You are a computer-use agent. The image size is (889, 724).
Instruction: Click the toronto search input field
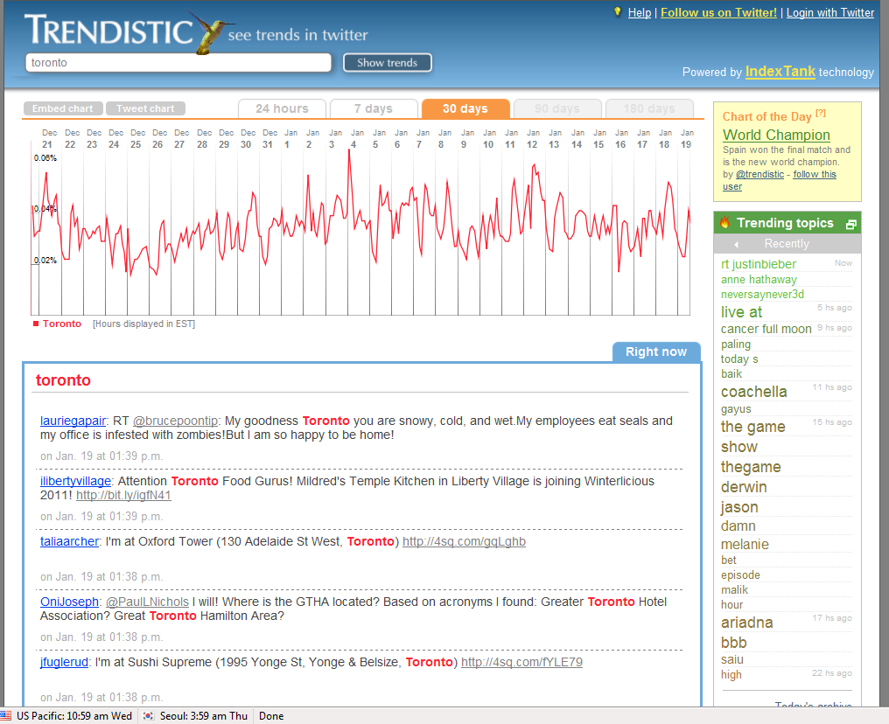(178, 62)
